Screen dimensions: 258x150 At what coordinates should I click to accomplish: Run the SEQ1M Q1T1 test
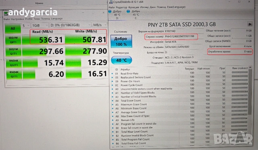point(13,51)
